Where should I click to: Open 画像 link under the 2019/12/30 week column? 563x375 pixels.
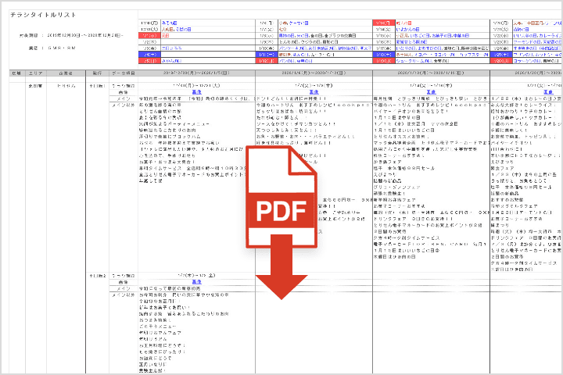point(197,92)
